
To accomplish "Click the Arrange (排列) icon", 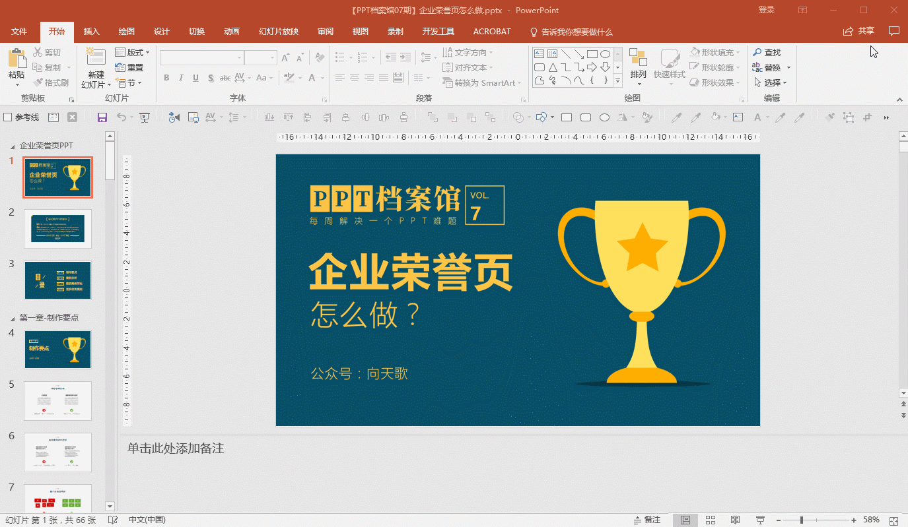I will click(x=638, y=59).
